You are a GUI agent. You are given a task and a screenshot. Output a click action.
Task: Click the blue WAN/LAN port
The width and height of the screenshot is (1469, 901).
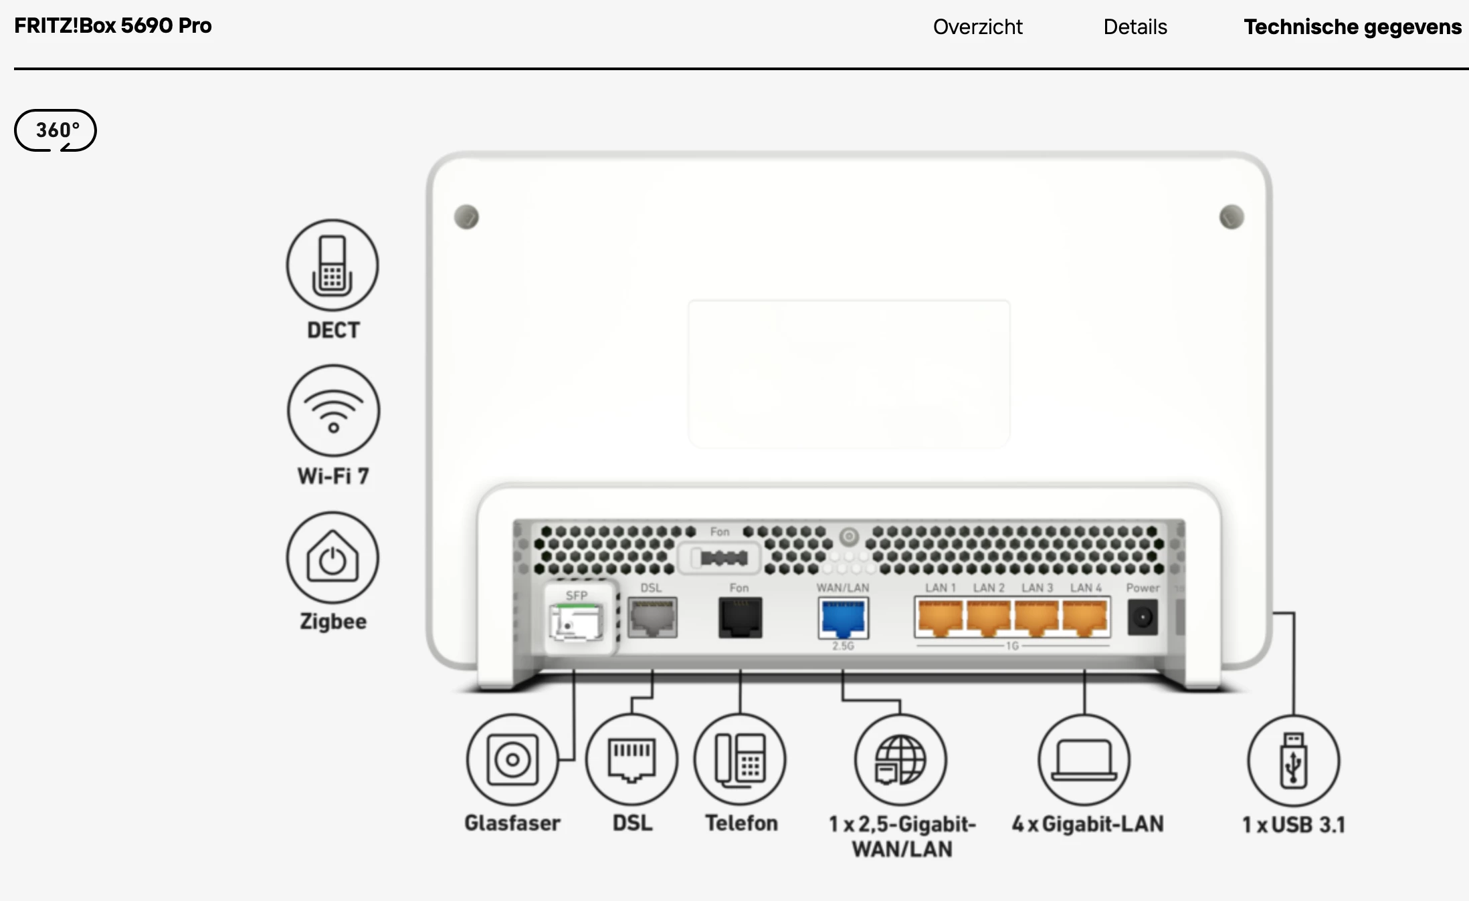tap(843, 618)
